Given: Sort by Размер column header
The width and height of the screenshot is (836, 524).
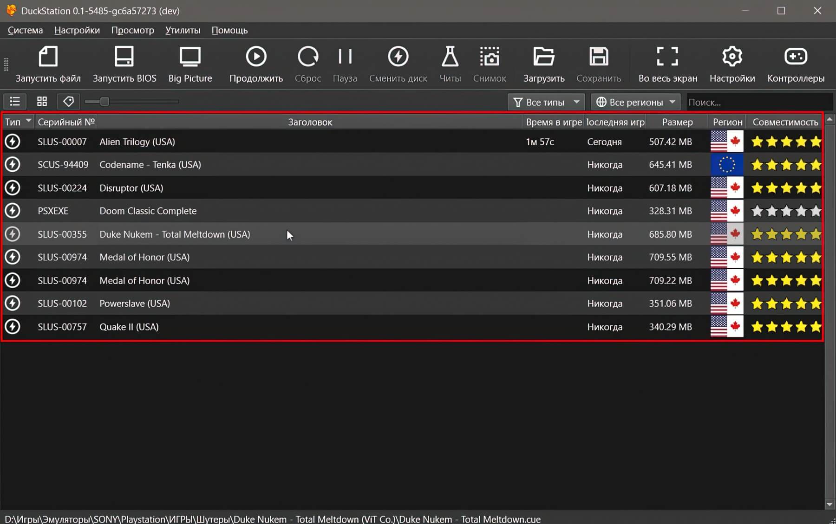Looking at the screenshot, I should (x=677, y=122).
